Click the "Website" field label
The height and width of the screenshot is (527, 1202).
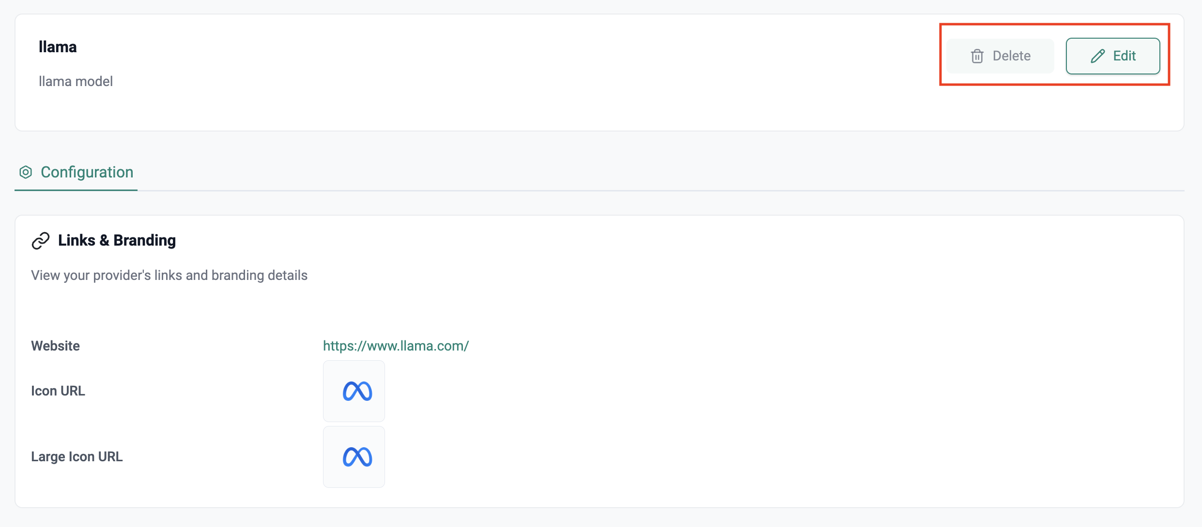[x=55, y=346]
